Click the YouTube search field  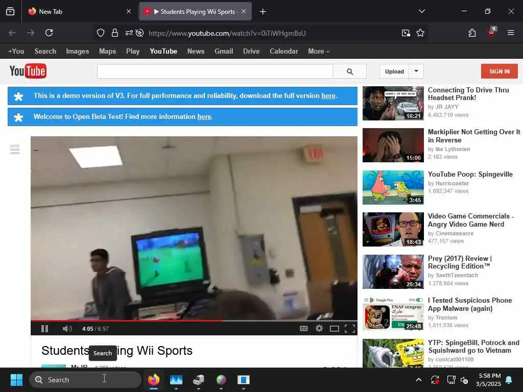click(215, 71)
